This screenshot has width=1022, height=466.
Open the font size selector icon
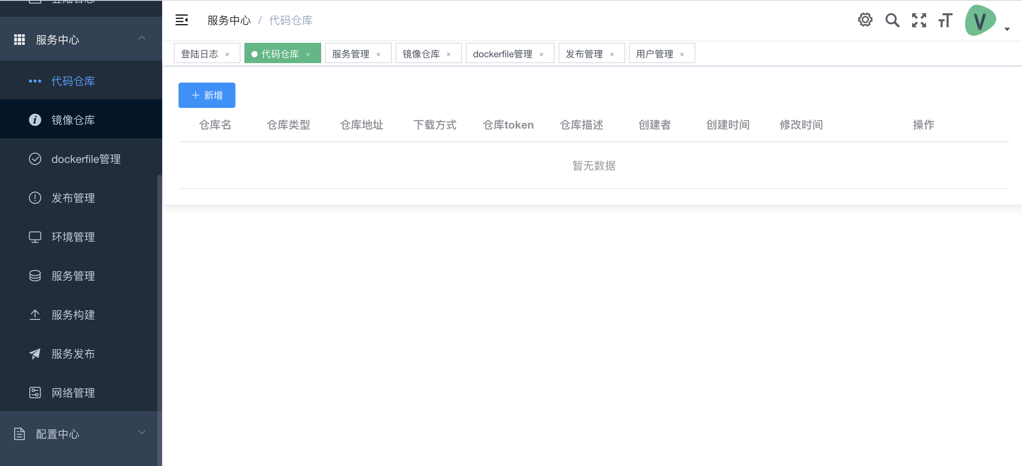coord(945,20)
